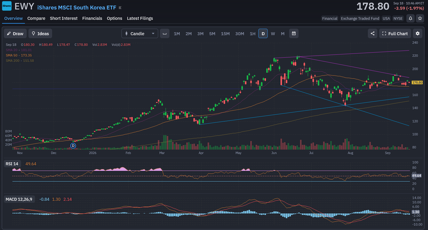428x230 pixels.
Task: Open the date range calendar icon
Action: [x=294, y=34]
